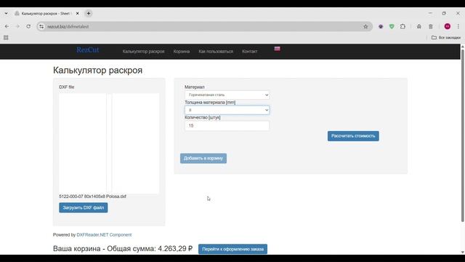Click the toolbar icon left of trash icon

(419, 26)
